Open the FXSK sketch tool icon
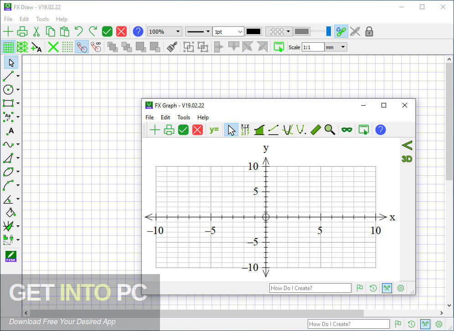 (x=11, y=256)
